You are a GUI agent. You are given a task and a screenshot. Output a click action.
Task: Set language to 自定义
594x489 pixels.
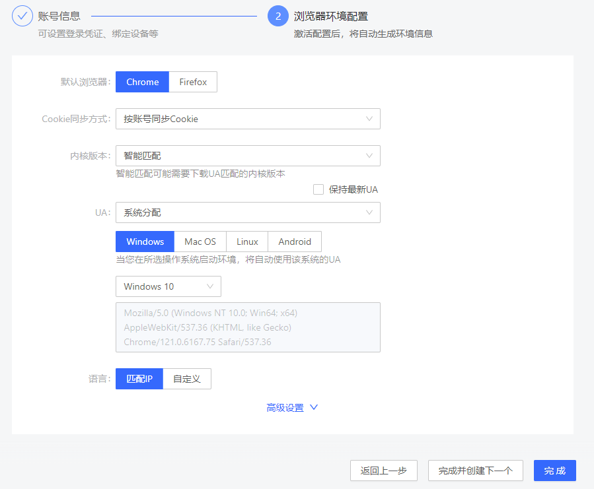187,379
